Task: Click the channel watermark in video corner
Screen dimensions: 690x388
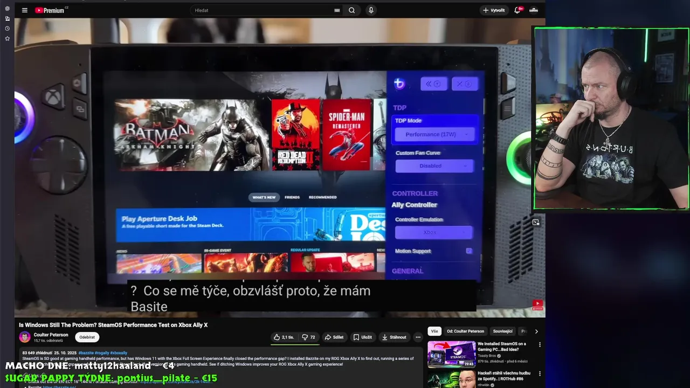Action: pyautogui.click(x=537, y=305)
